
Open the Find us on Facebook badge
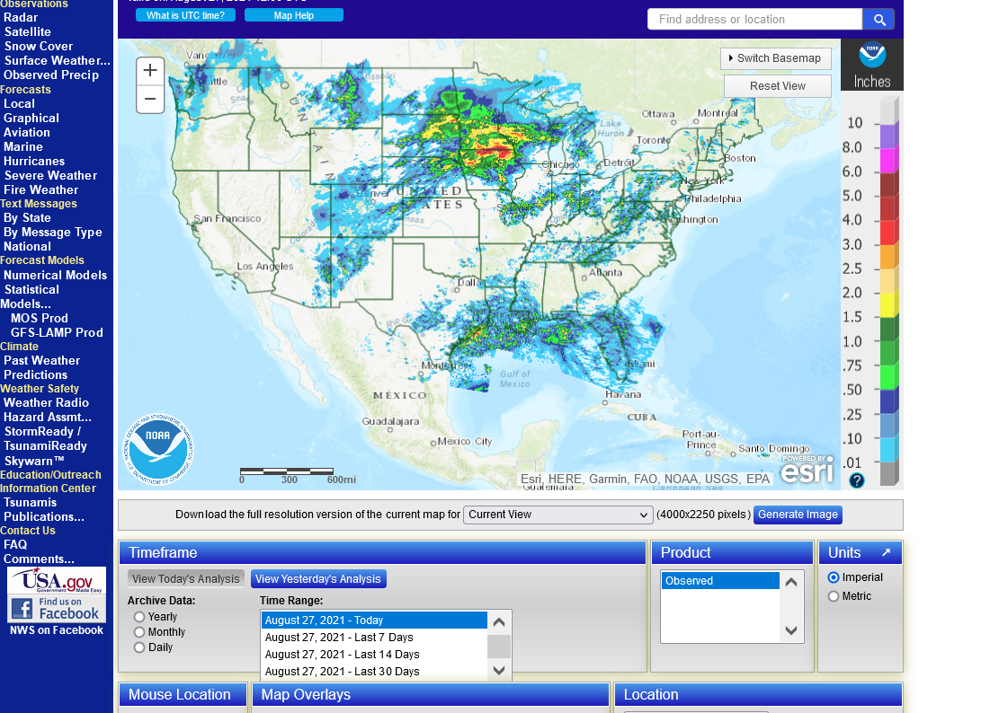[x=57, y=608]
